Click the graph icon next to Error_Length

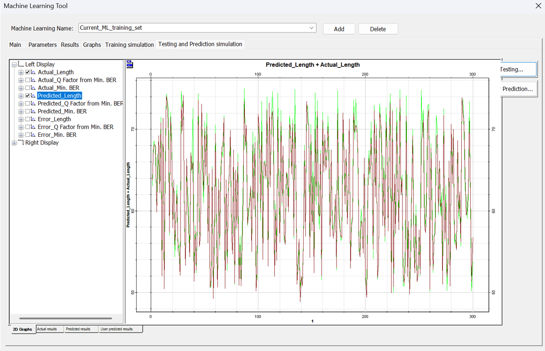pos(33,119)
